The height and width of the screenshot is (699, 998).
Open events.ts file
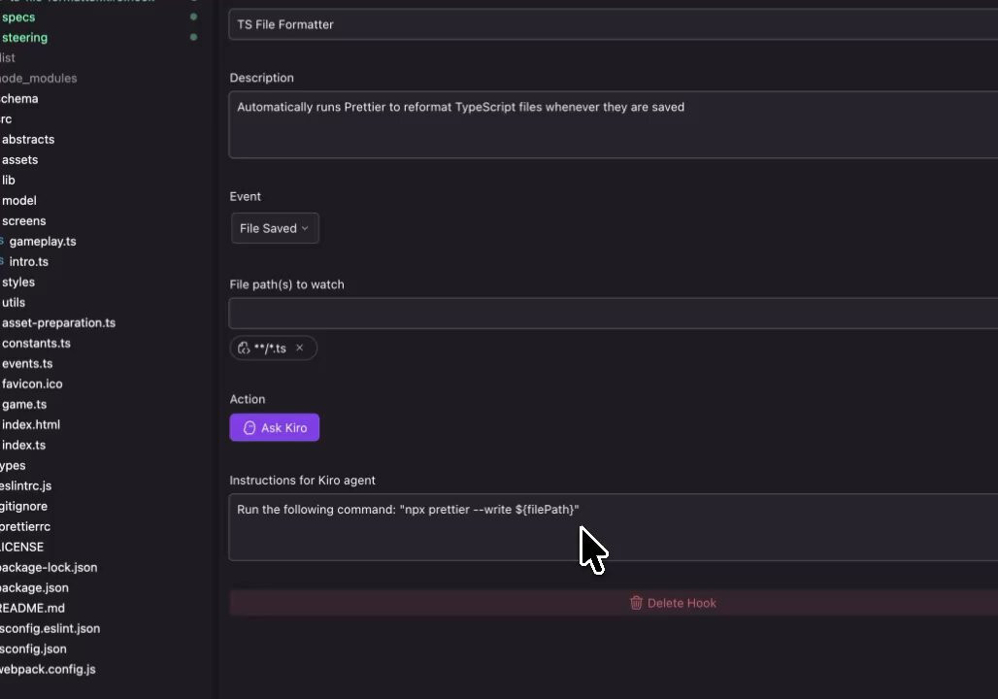pyautogui.click(x=27, y=363)
